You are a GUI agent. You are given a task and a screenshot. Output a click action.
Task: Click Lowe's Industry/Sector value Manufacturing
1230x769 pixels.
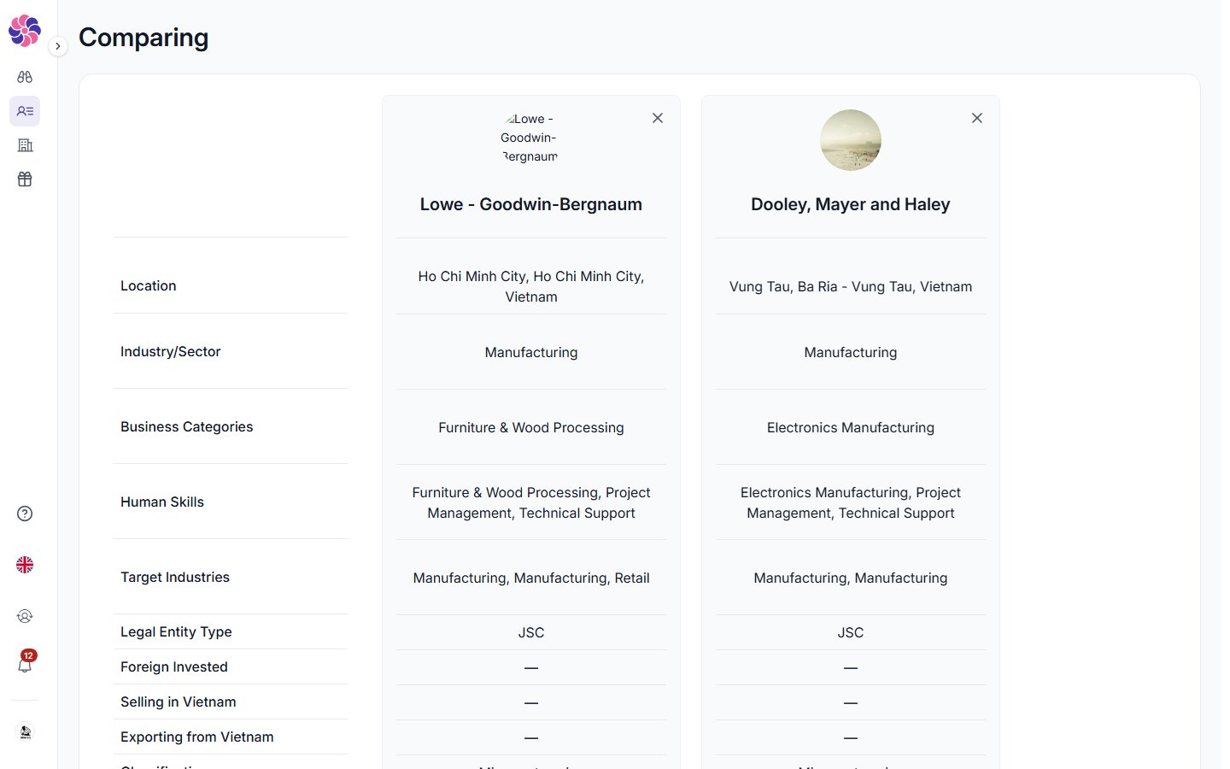[x=531, y=352]
